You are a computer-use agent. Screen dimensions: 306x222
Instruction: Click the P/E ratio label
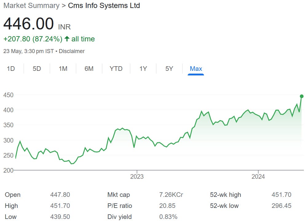(x=120, y=206)
